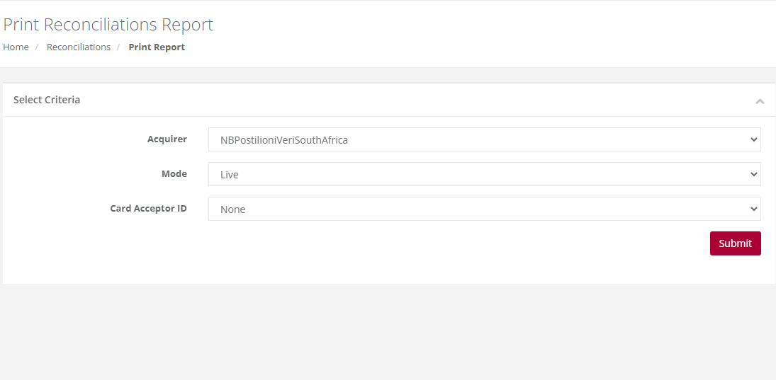Open the Card Acceptor ID dropdown

[x=485, y=209]
